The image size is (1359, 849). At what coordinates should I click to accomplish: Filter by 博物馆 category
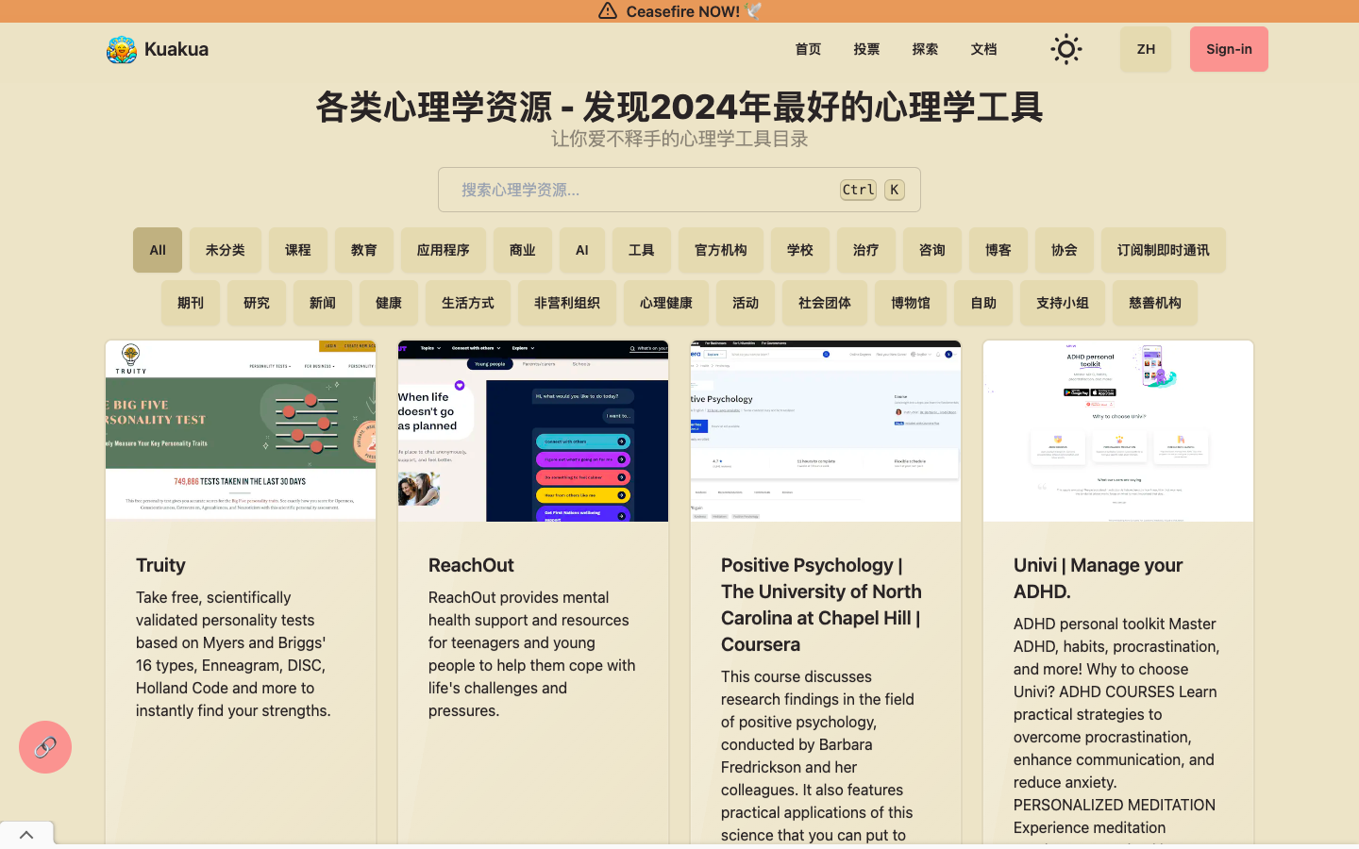pyautogui.click(x=911, y=303)
